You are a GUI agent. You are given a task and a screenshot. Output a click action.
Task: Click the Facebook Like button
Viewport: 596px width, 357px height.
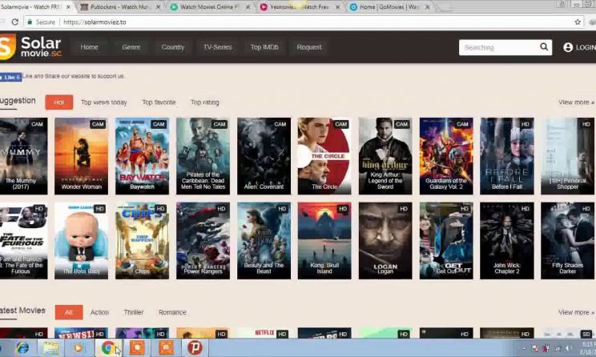pos(10,77)
